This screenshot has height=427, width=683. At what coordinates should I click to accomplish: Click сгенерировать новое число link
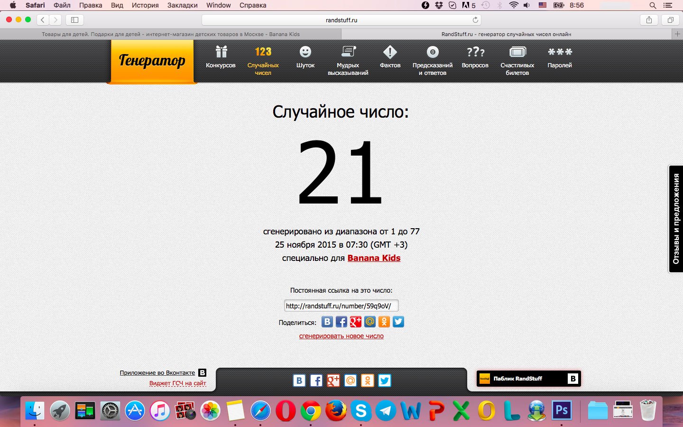[341, 336]
